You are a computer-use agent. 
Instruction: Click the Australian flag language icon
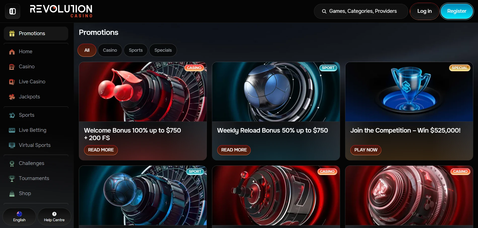pyautogui.click(x=19, y=214)
